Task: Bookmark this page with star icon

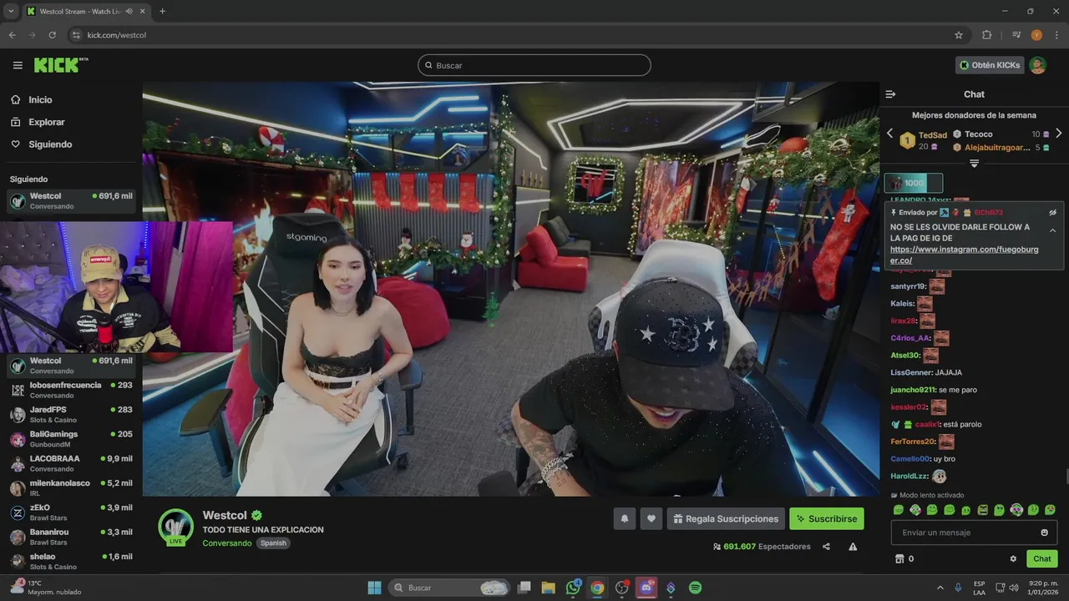Action: 959,35
